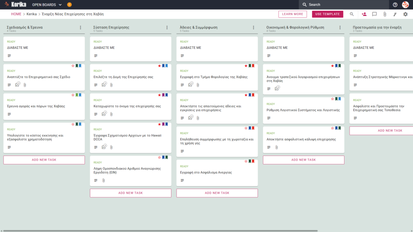
Task: Open details icon on 'ΔΙΑΒΑΣΤΕ ΜΕ' card in 'Άδειες & Συμμόρφωση'
Action: [182, 56]
